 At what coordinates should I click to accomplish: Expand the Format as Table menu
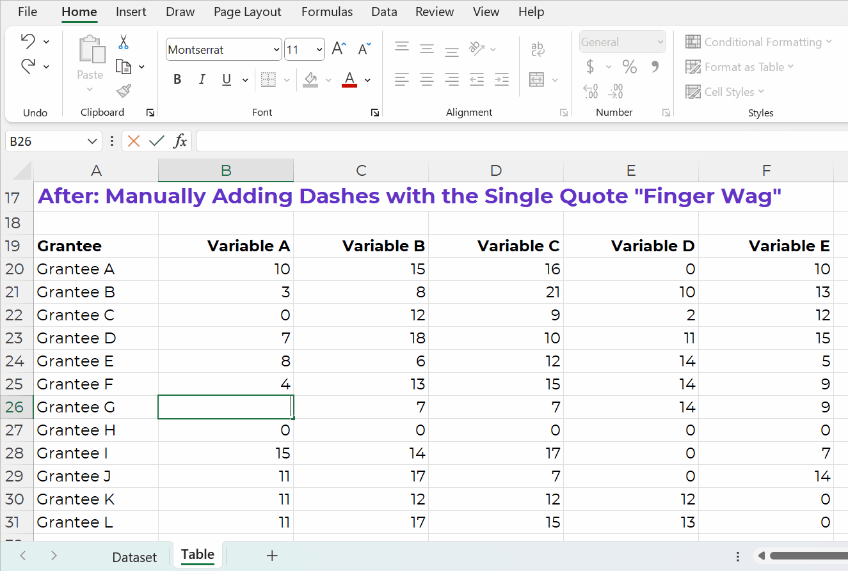(739, 66)
